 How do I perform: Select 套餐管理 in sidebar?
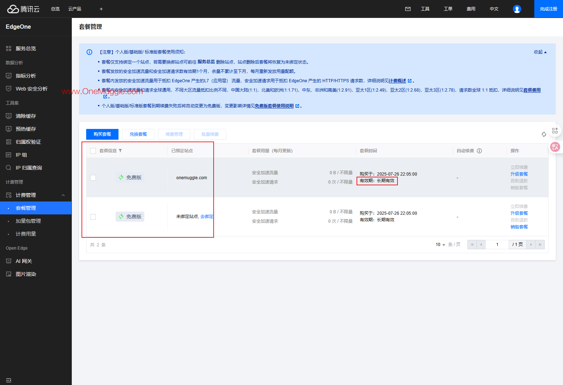click(36, 208)
